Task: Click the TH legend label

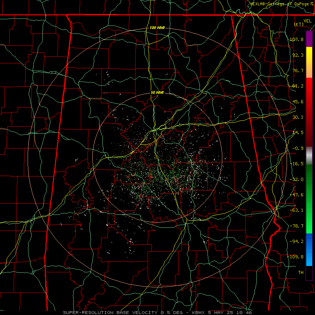Action: (x=301, y=273)
